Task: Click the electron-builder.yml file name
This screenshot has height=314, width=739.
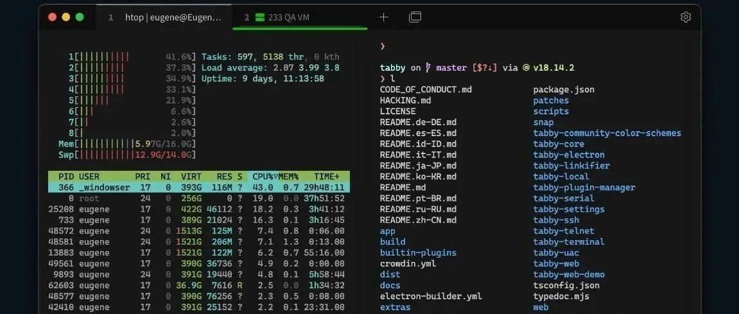Action: pyautogui.click(x=431, y=296)
